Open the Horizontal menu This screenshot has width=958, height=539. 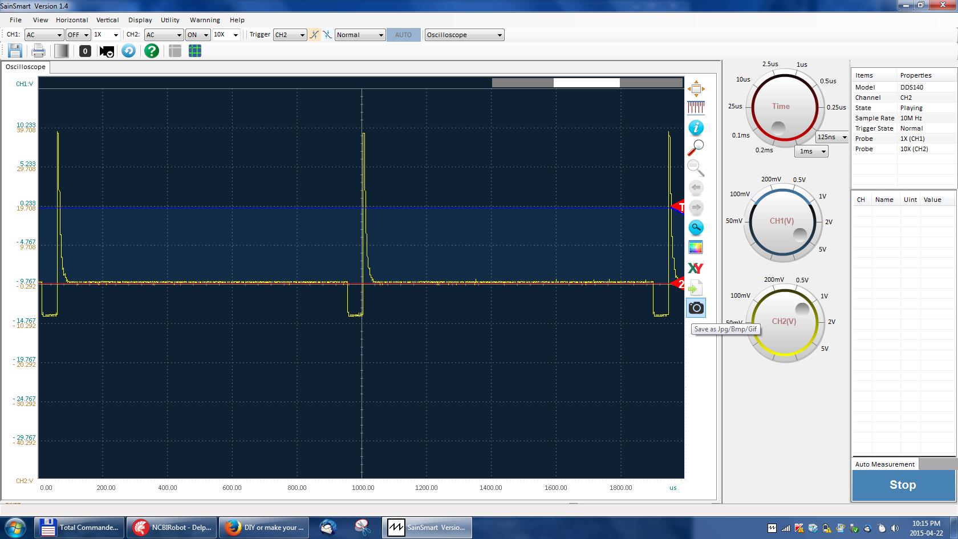click(72, 20)
